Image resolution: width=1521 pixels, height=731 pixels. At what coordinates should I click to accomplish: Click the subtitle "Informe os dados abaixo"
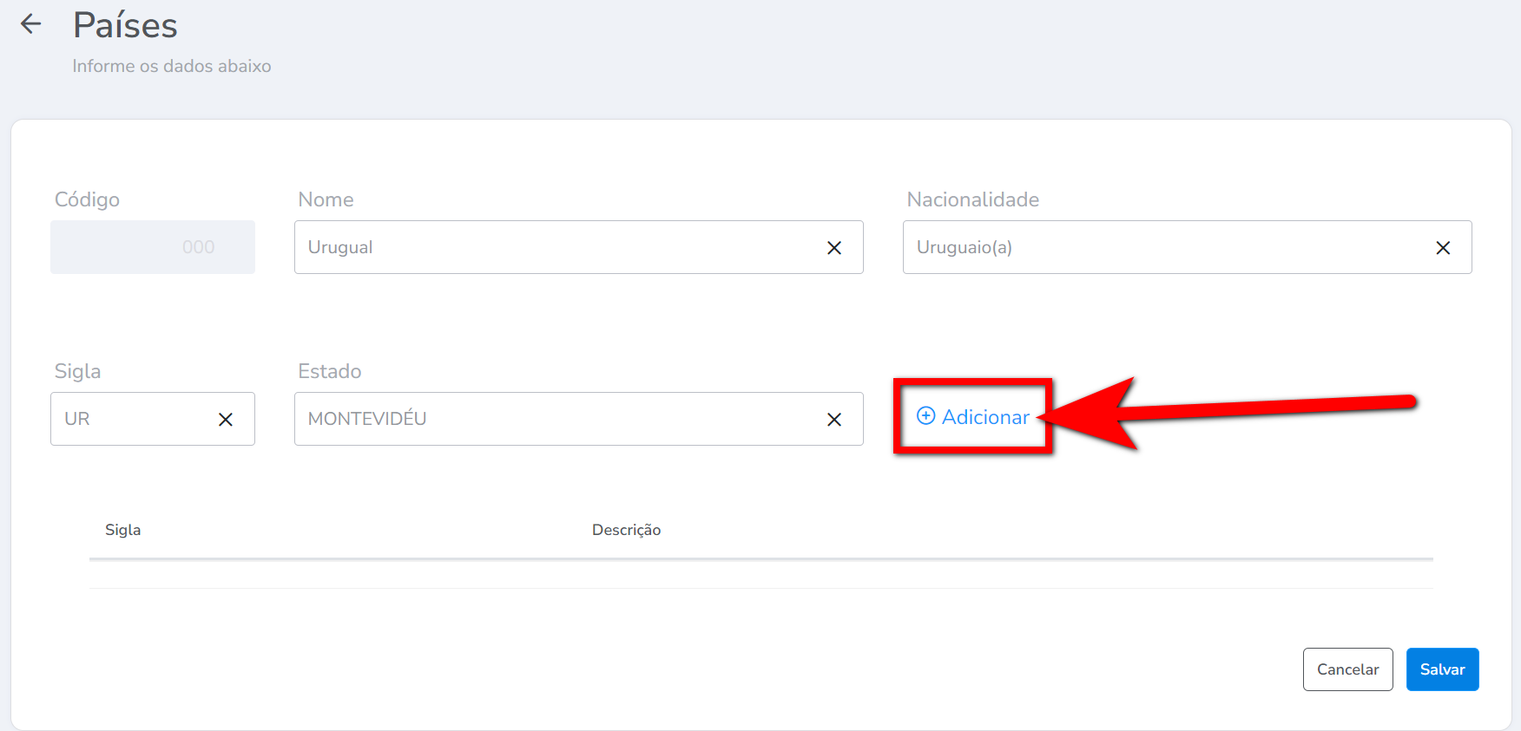coord(172,67)
